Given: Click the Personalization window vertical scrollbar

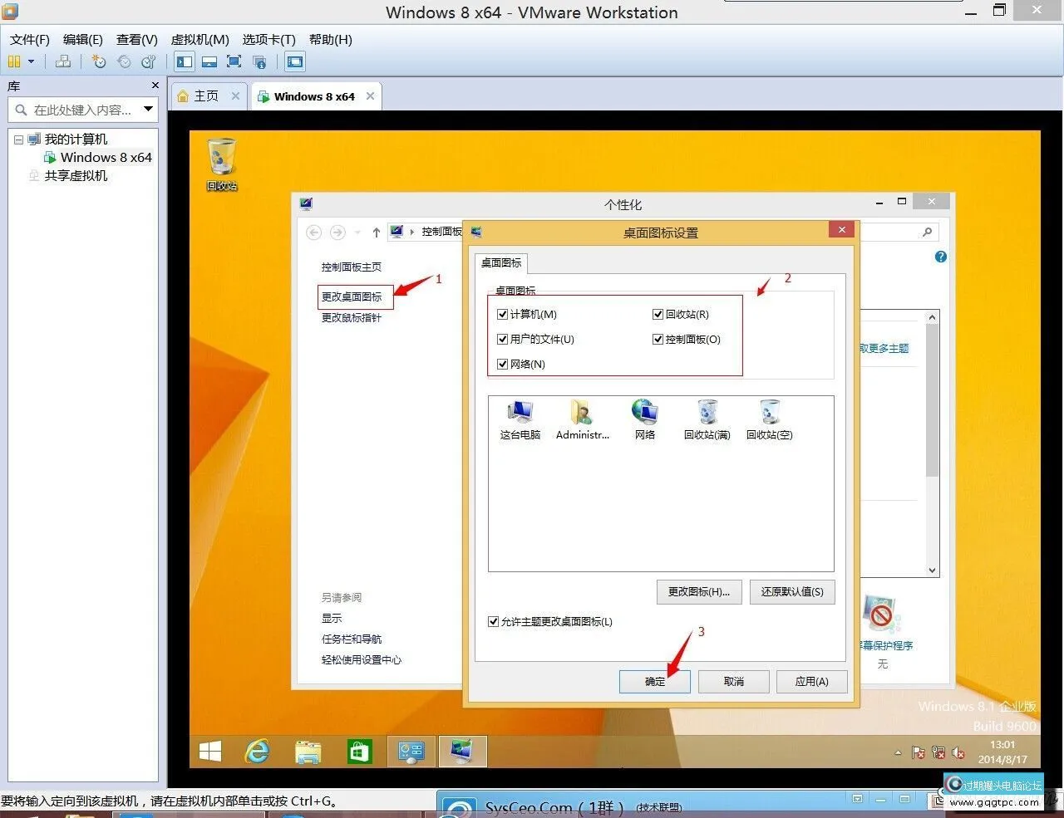Looking at the screenshot, I should [x=932, y=399].
